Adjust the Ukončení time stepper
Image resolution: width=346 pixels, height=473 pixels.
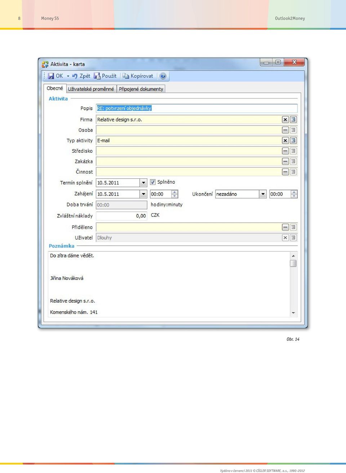point(294,194)
